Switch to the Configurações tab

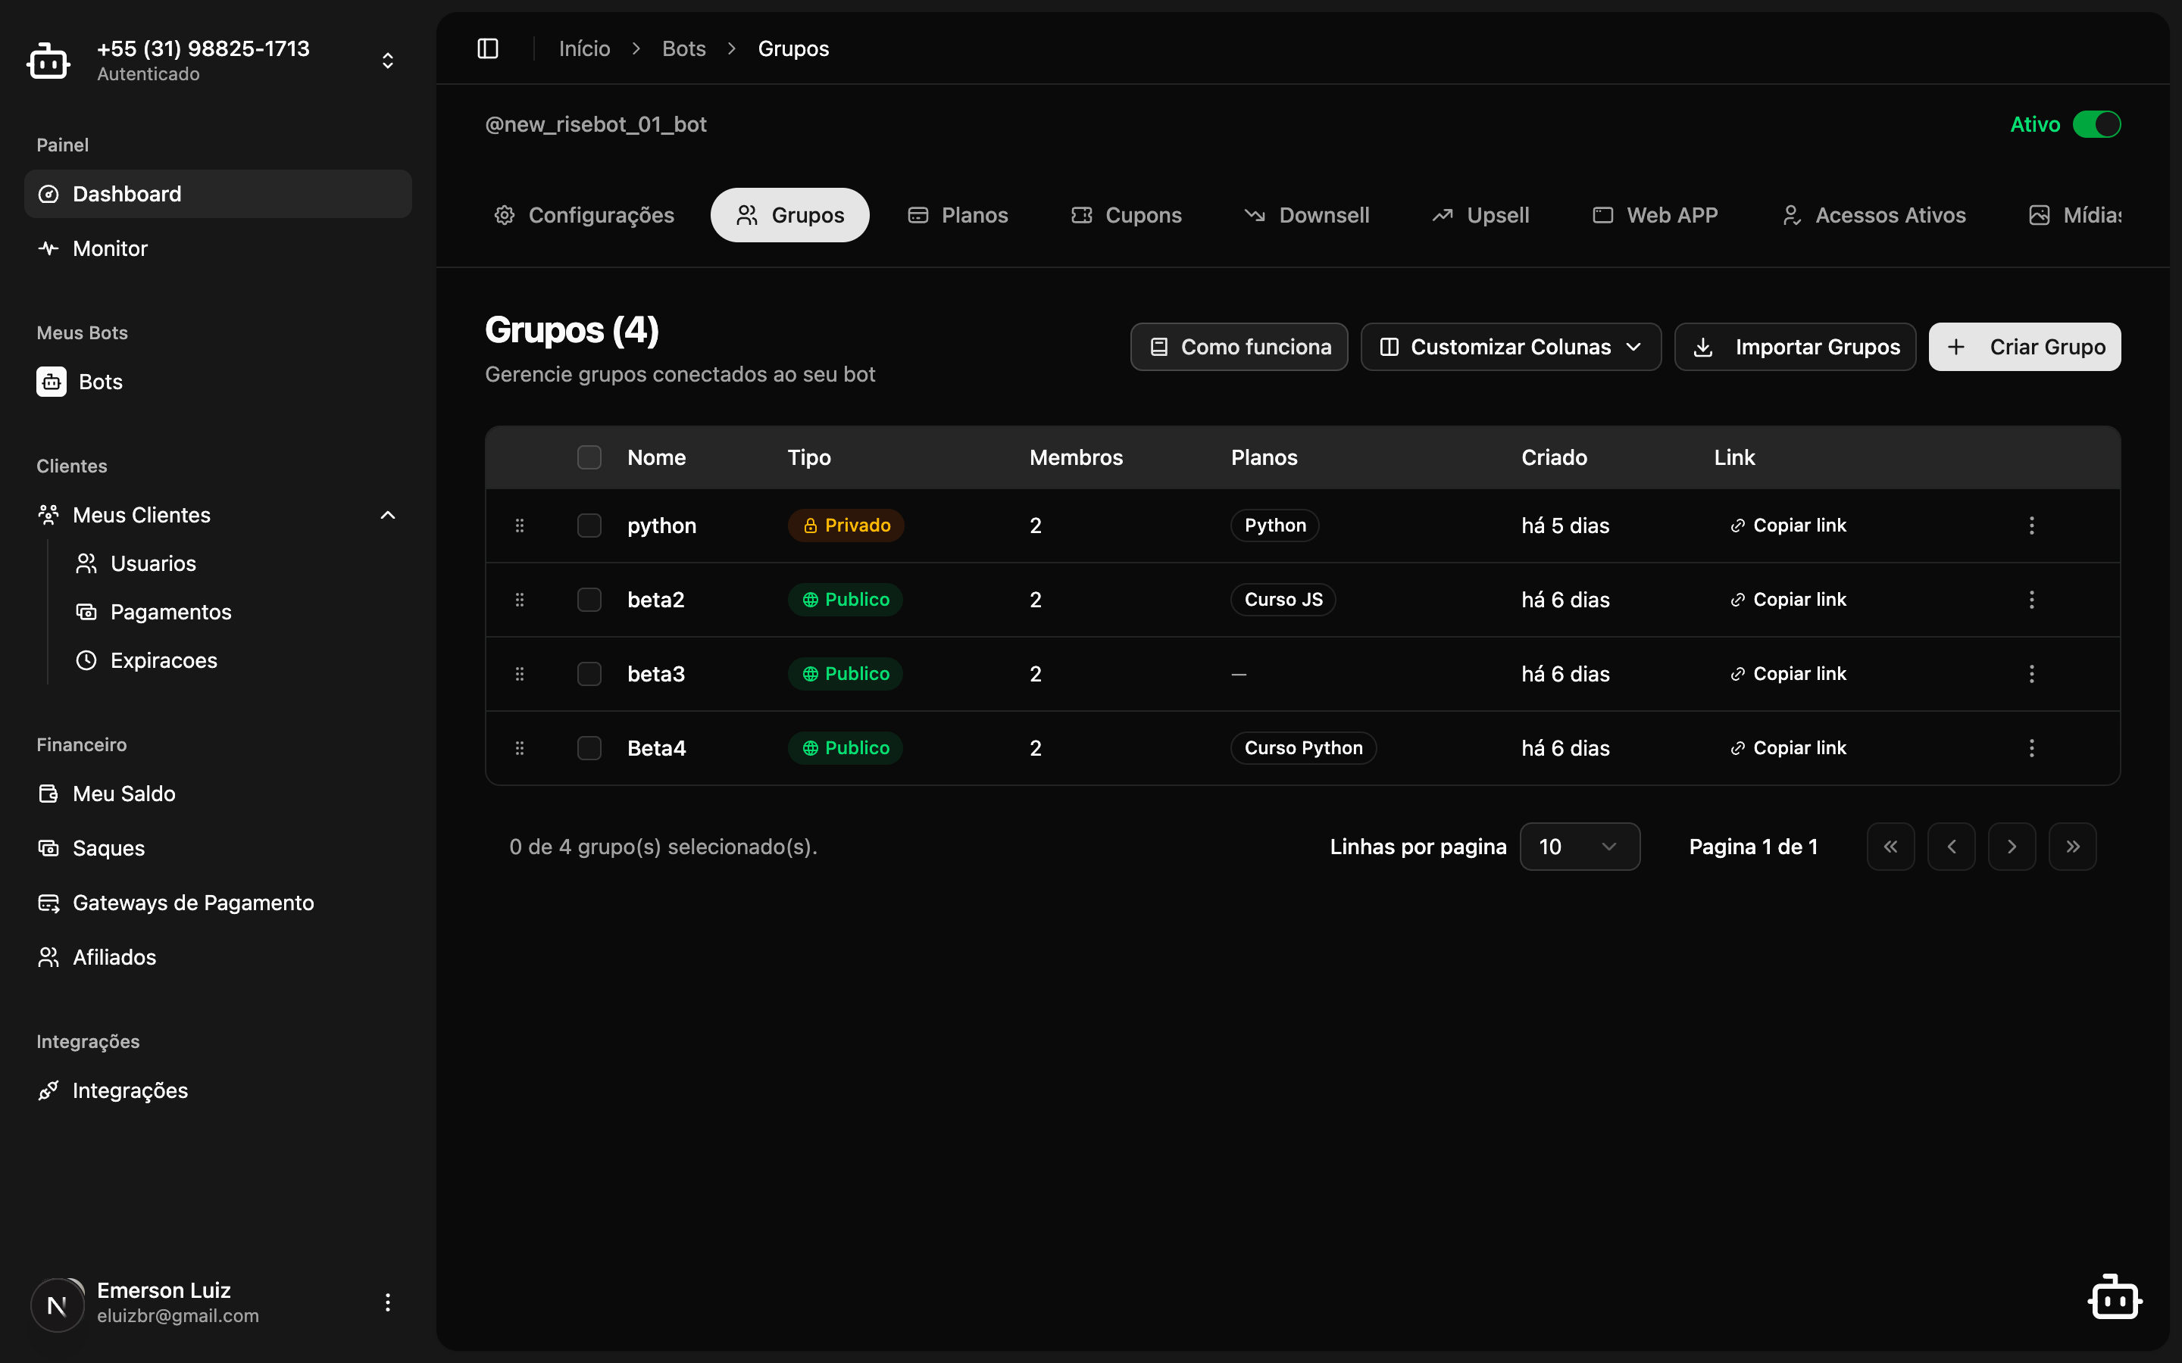584,216
